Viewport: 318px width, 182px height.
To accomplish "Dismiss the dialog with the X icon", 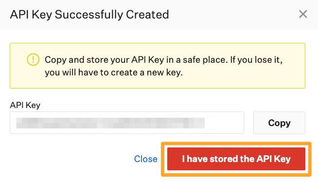I will point(303,14).
